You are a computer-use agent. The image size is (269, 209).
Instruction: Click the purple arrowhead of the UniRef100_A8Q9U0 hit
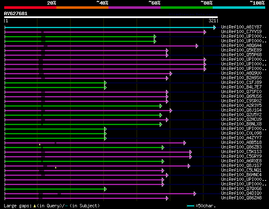pyautogui.click(x=171, y=74)
